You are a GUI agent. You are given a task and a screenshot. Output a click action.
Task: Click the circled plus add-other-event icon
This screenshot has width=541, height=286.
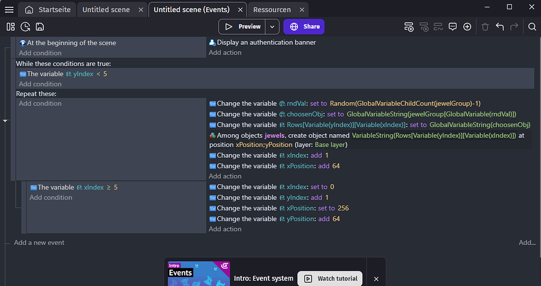467,27
